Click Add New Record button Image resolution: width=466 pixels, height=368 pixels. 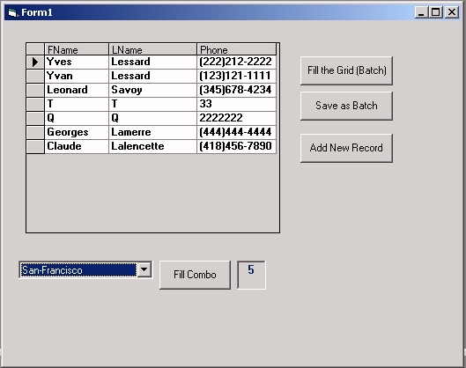346,148
